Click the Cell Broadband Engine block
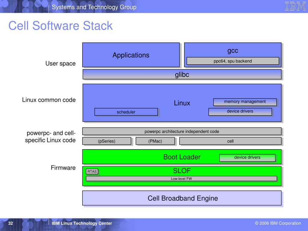The image size is (308, 231). pyautogui.click(x=182, y=198)
